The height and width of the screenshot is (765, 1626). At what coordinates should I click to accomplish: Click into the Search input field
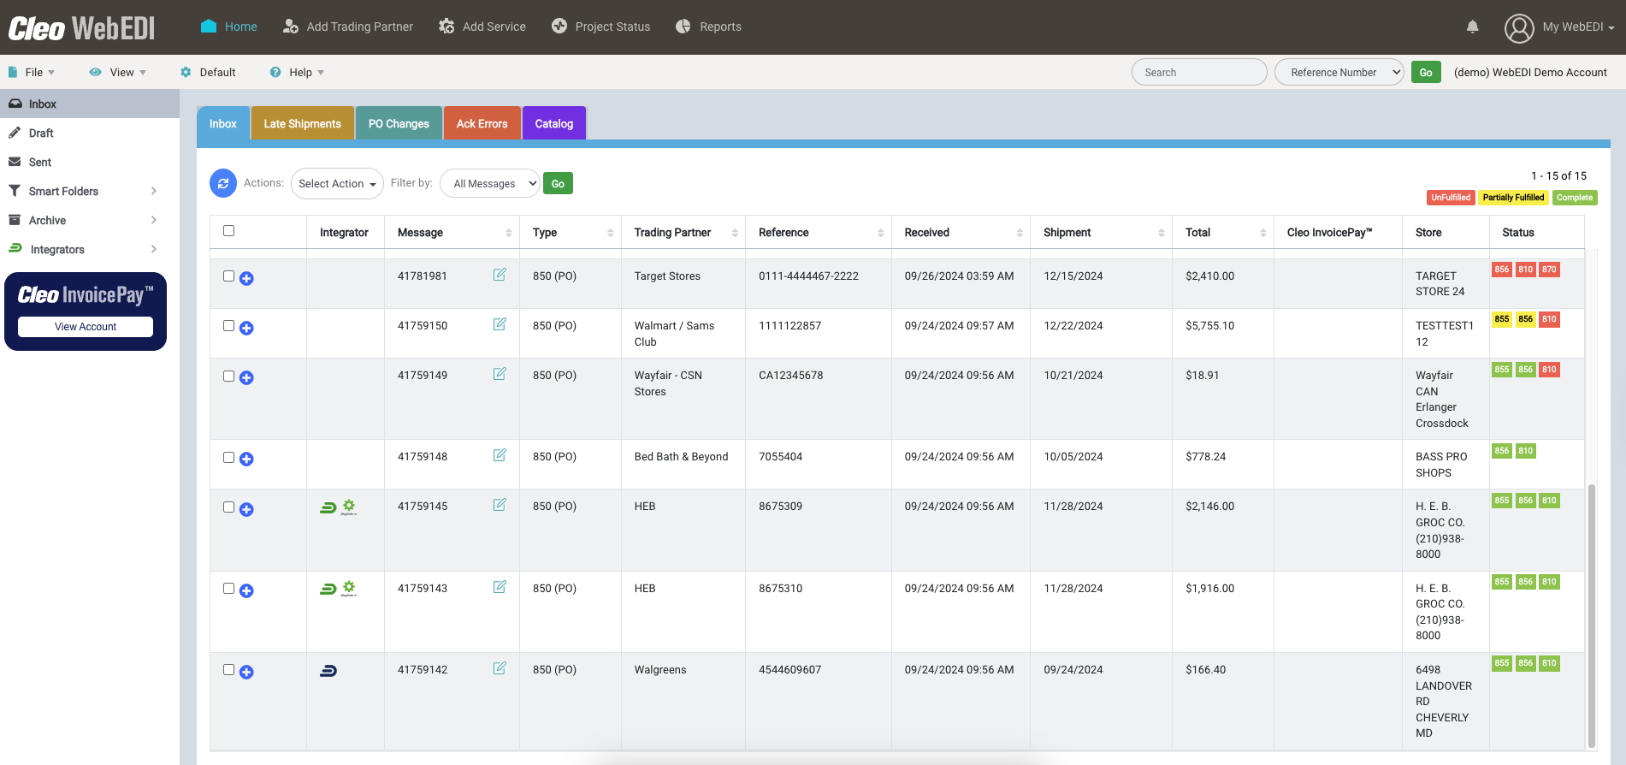tap(1199, 73)
